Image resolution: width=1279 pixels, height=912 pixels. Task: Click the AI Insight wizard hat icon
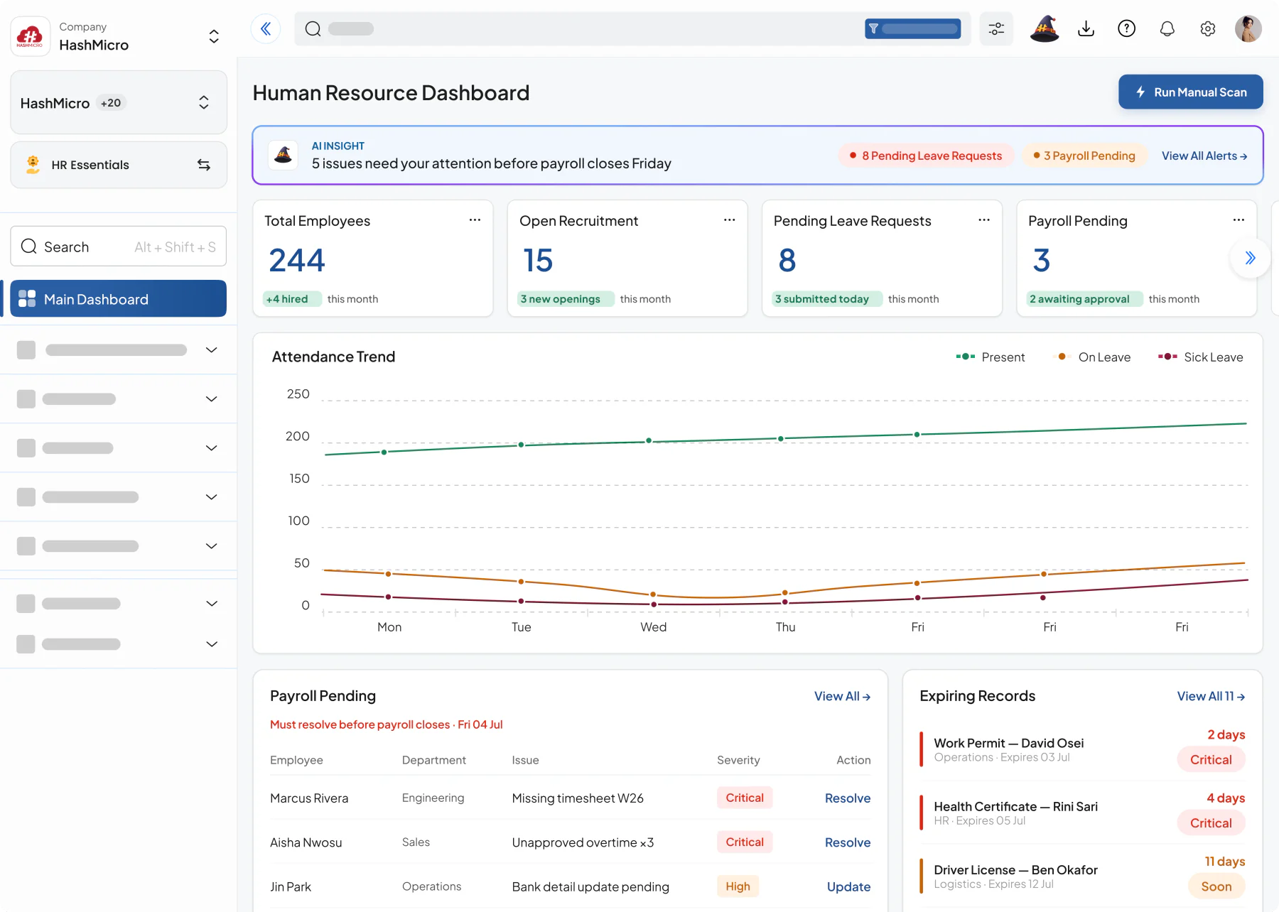283,155
